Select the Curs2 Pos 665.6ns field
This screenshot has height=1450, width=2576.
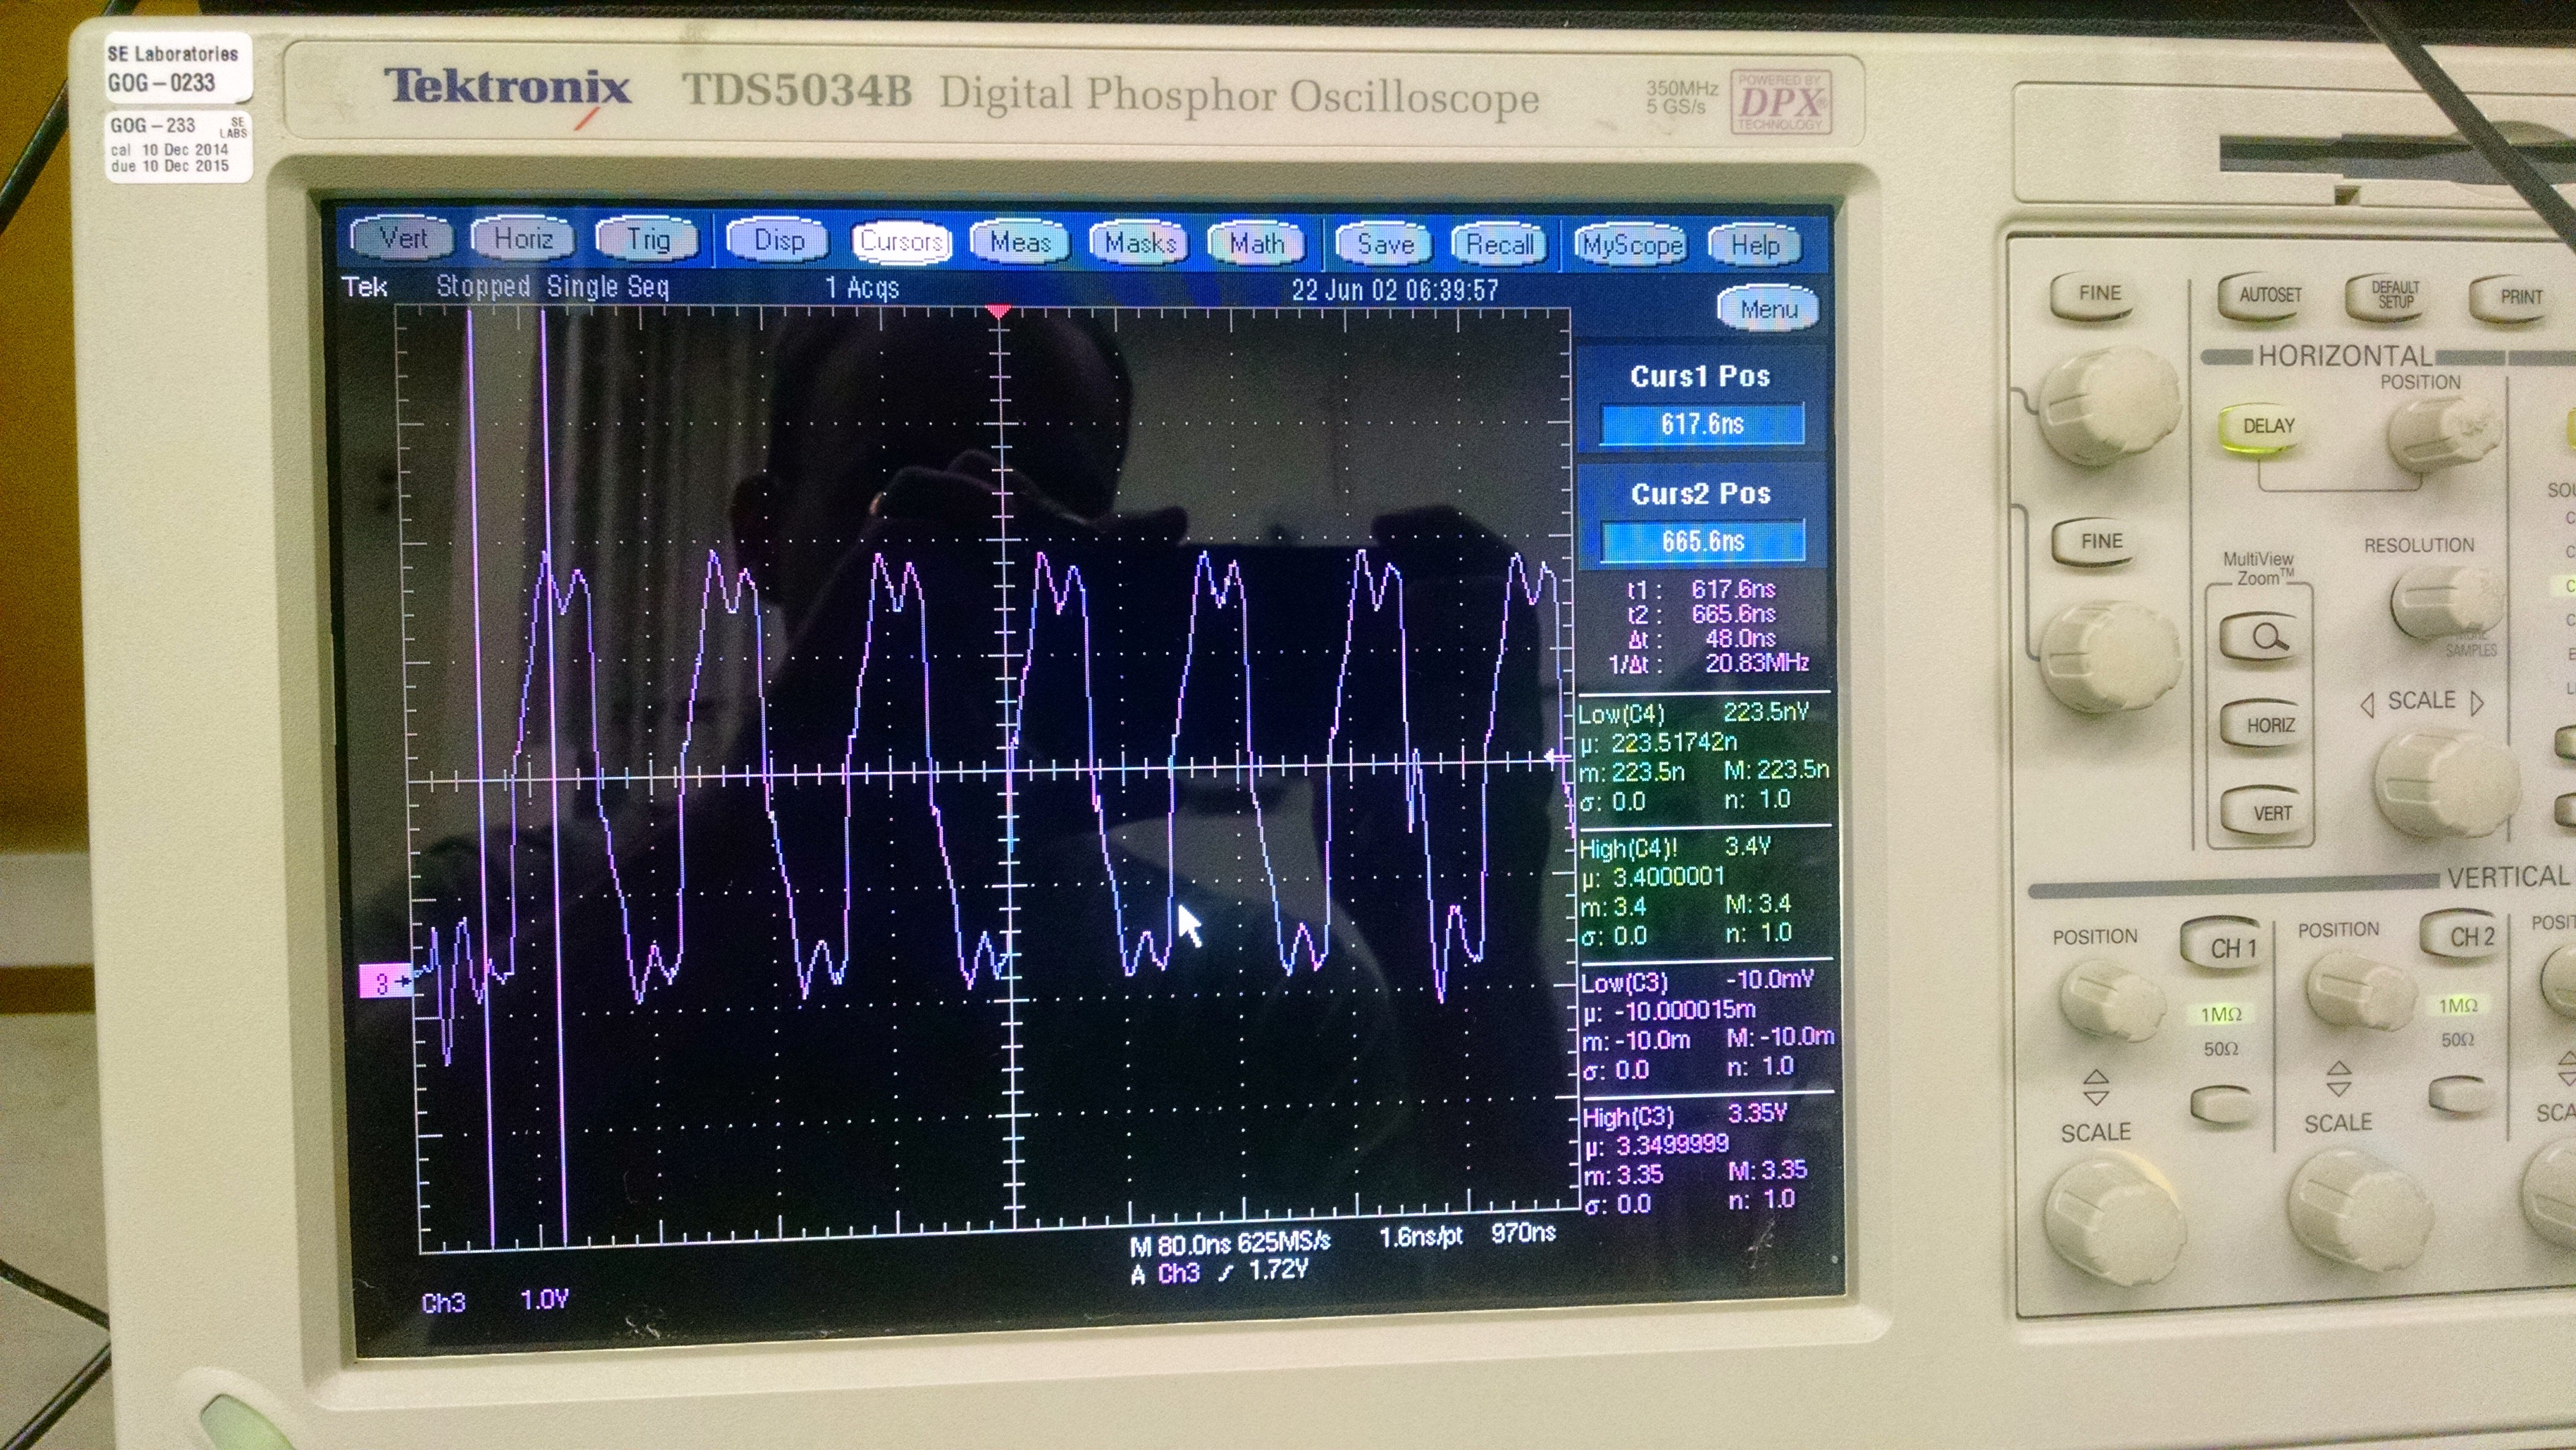(x=1702, y=541)
